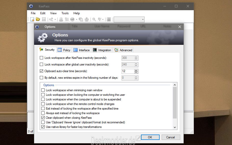The height and width of the screenshot is (145, 232).
Task: Close the Options dialog with the X
Action: (180, 27)
